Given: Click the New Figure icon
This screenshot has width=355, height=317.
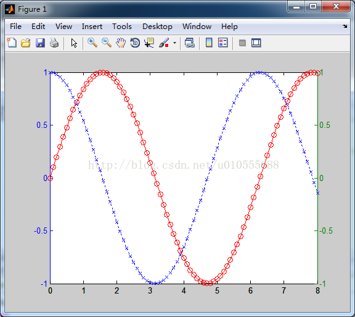Looking at the screenshot, I should pyautogui.click(x=12, y=43).
